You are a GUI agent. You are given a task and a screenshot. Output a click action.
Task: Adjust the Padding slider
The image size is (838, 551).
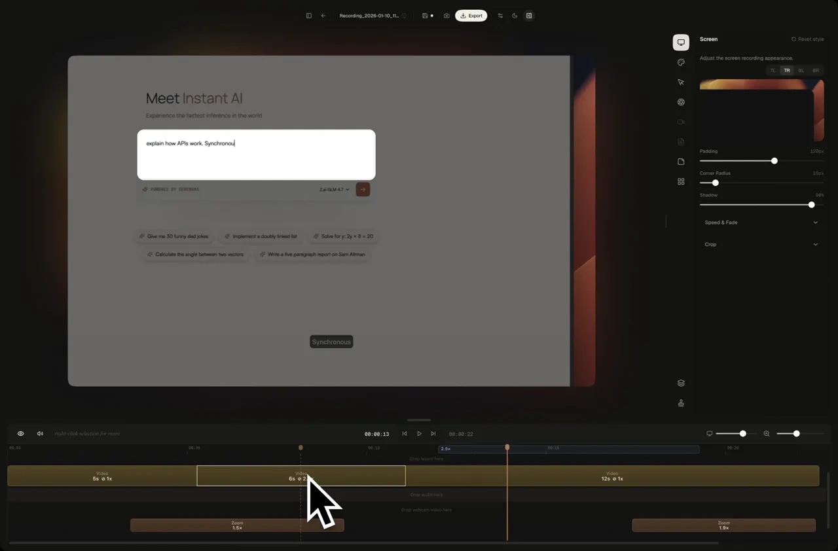click(761, 161)
